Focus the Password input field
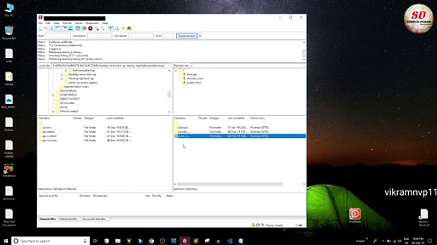This screenshot has width=437, height=245. click(141, 36)
